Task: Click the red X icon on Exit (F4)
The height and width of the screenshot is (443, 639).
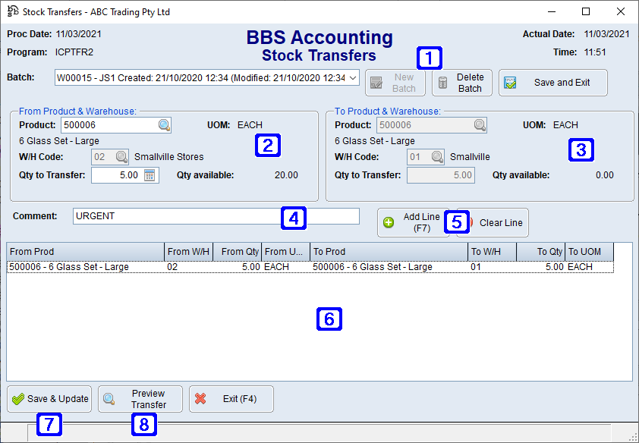Action: (200, 398)
